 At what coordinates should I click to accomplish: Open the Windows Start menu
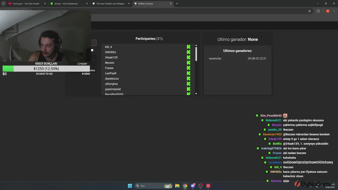tap(130, 186)
